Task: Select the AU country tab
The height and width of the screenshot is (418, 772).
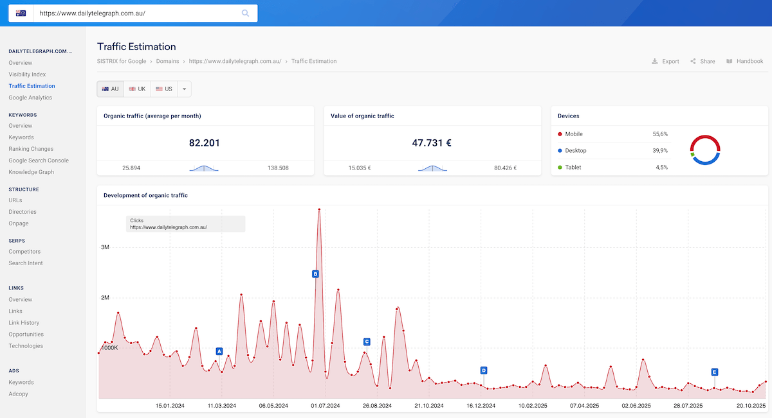Action: [110, 89]
